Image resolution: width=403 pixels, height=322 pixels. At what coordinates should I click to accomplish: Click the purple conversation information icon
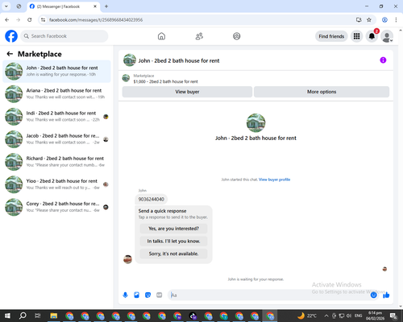click(x=383, y=60)
